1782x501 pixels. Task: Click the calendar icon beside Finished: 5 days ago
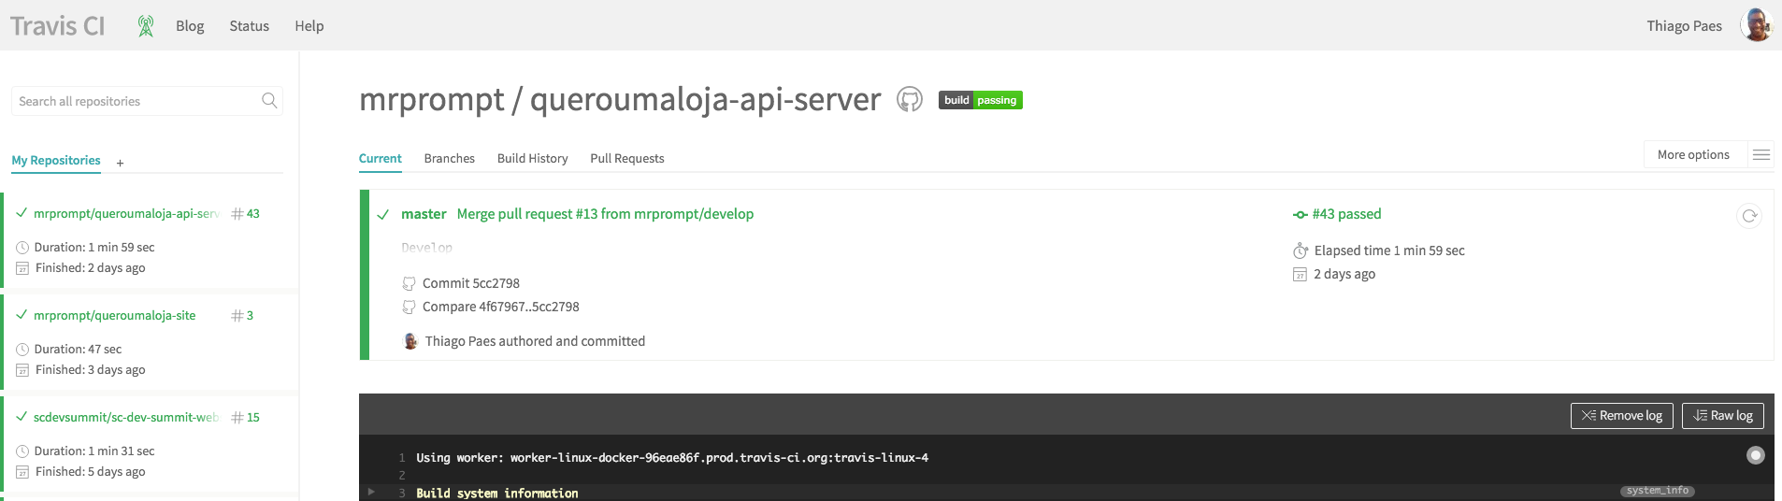(x=22, y=472)
